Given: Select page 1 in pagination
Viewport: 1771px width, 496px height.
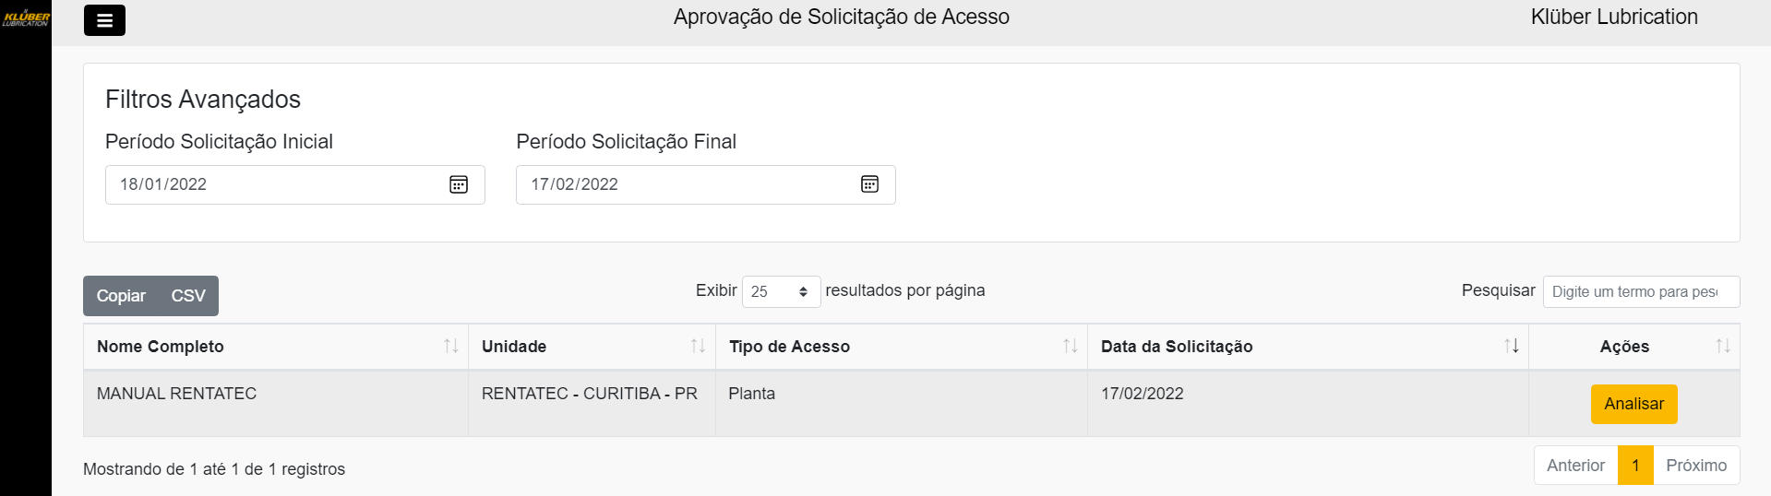Looking at the screenshot, I should point(1635,466).
